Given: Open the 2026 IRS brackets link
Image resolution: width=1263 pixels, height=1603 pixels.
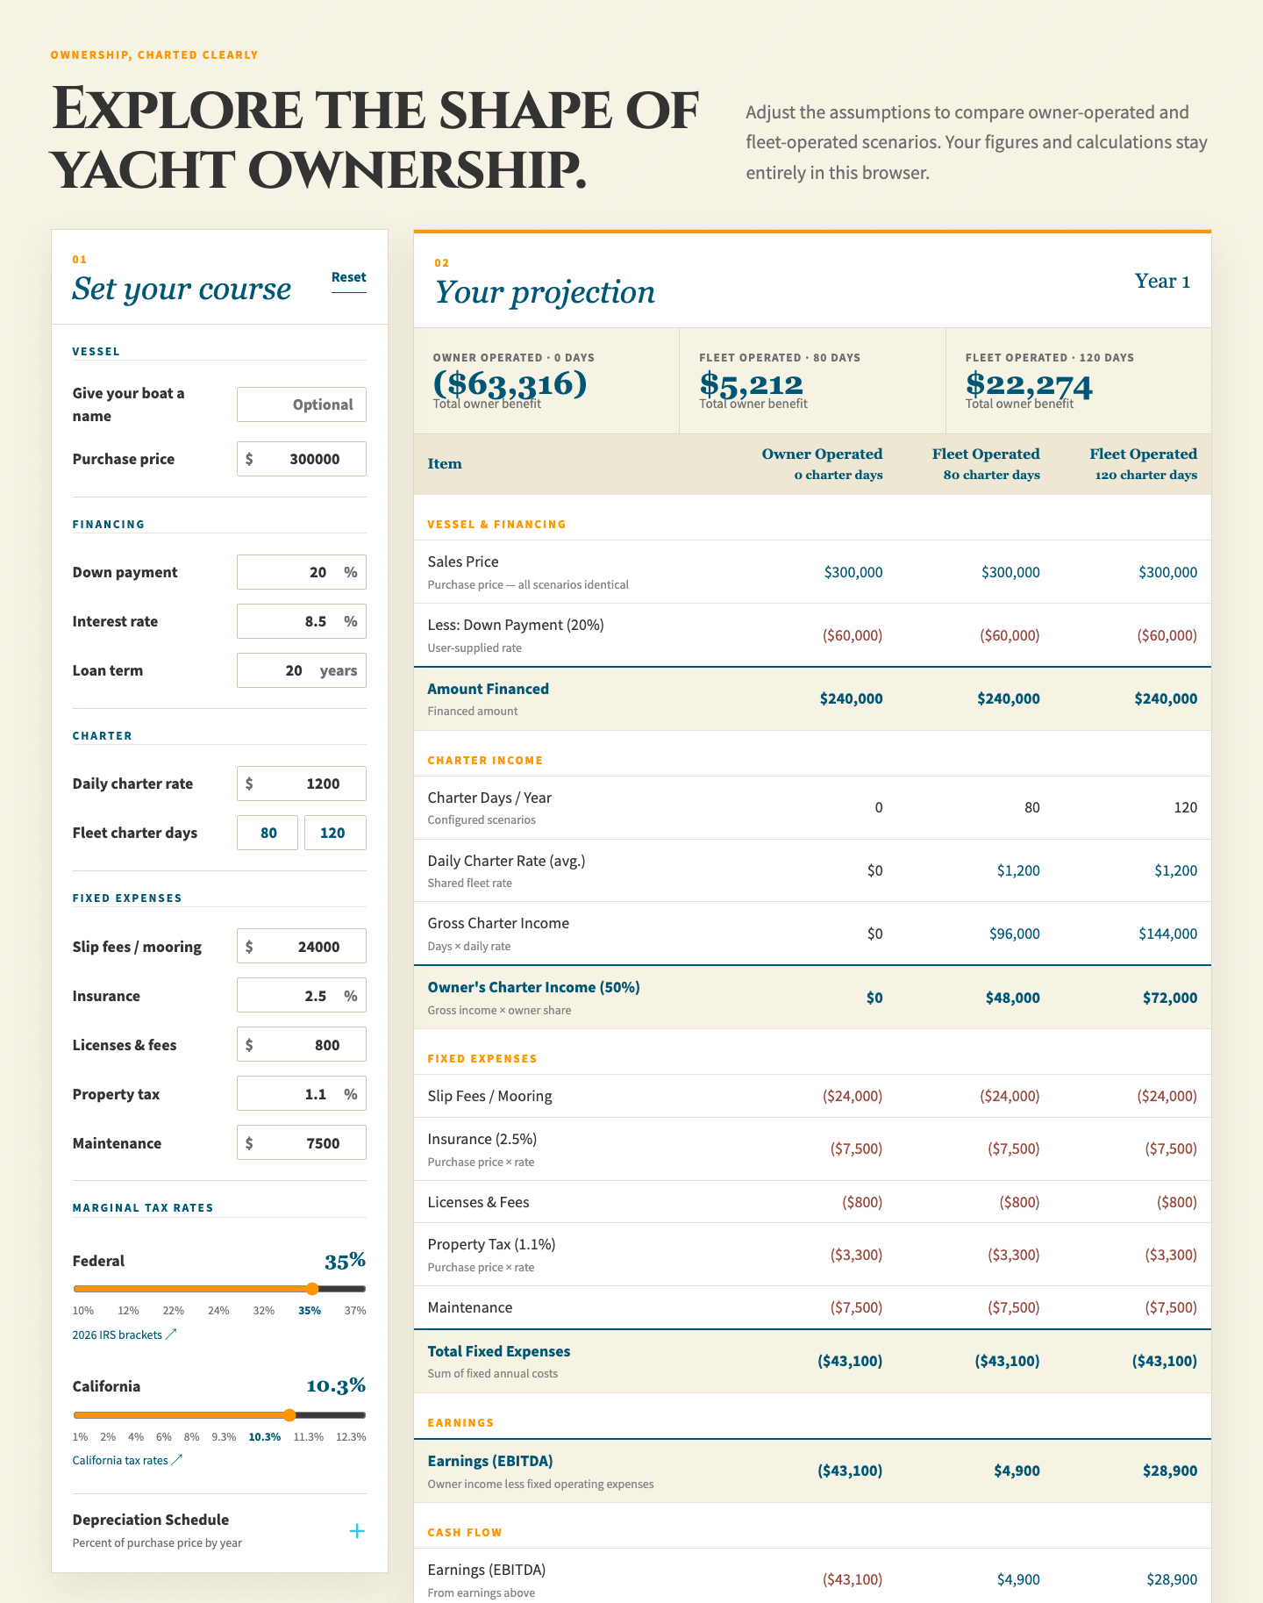Looking at the screenshot, I should coord(125,1335).
